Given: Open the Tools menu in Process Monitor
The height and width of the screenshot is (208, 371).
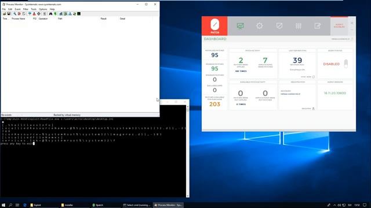Looking at the screenshot, I should [x=34, y=9].
